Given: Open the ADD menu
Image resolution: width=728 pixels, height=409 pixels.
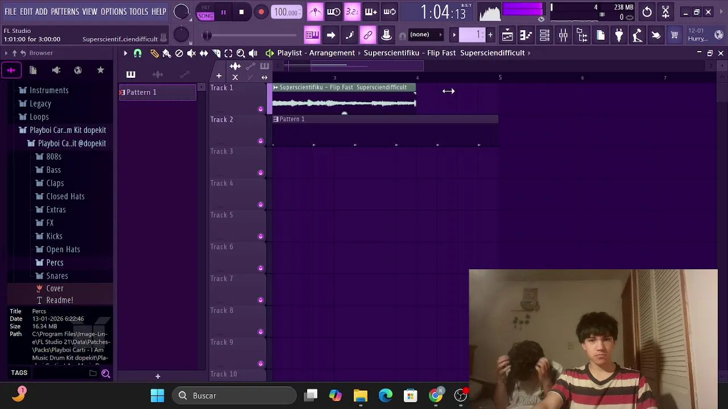Looking at the screenshot, I should click(42, 11).
